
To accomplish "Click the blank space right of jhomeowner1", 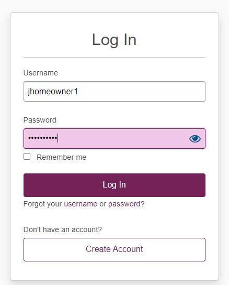I will point(142,92).
